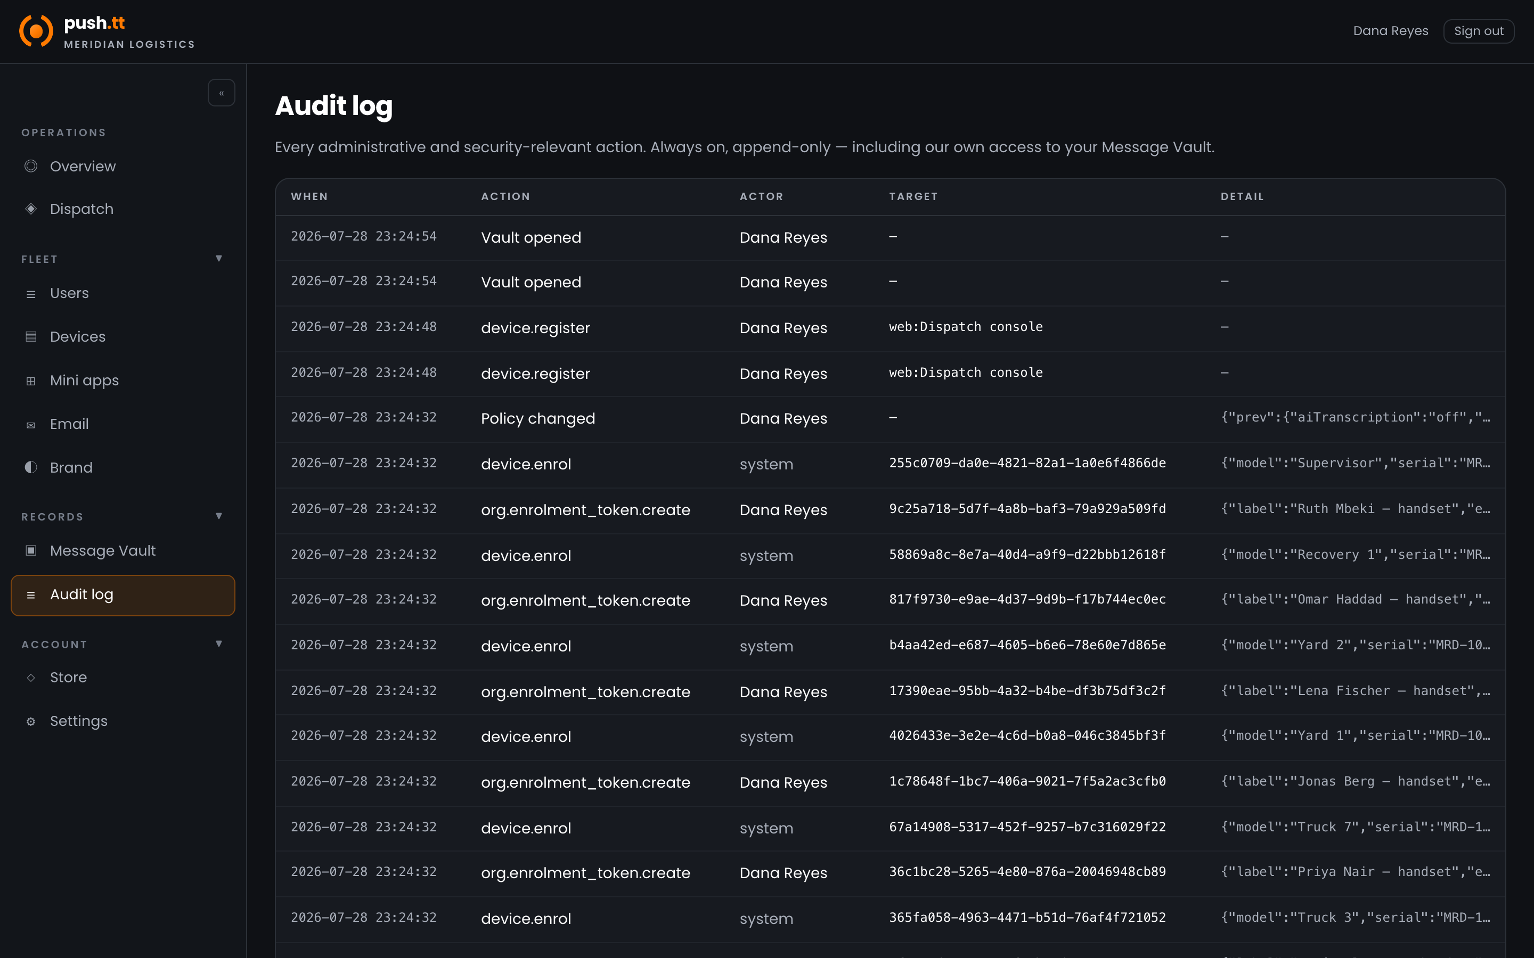The width and height of the screenshot is (1534, 958).
Task: Click the Store diamond icon
Action: pyautogui.click(x=30, y=678)
